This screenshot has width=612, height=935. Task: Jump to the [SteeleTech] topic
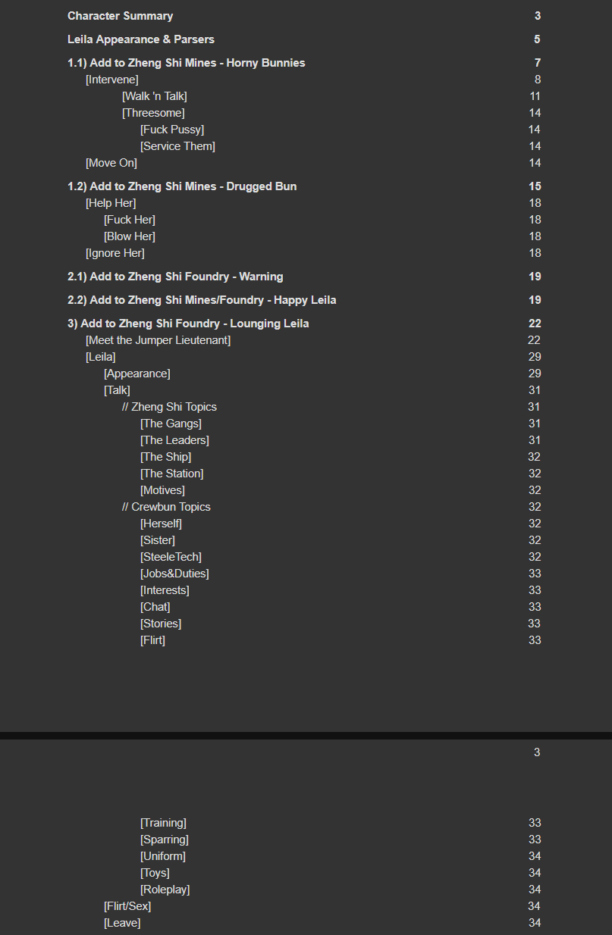pyautogui.click(x=171, y=557)
